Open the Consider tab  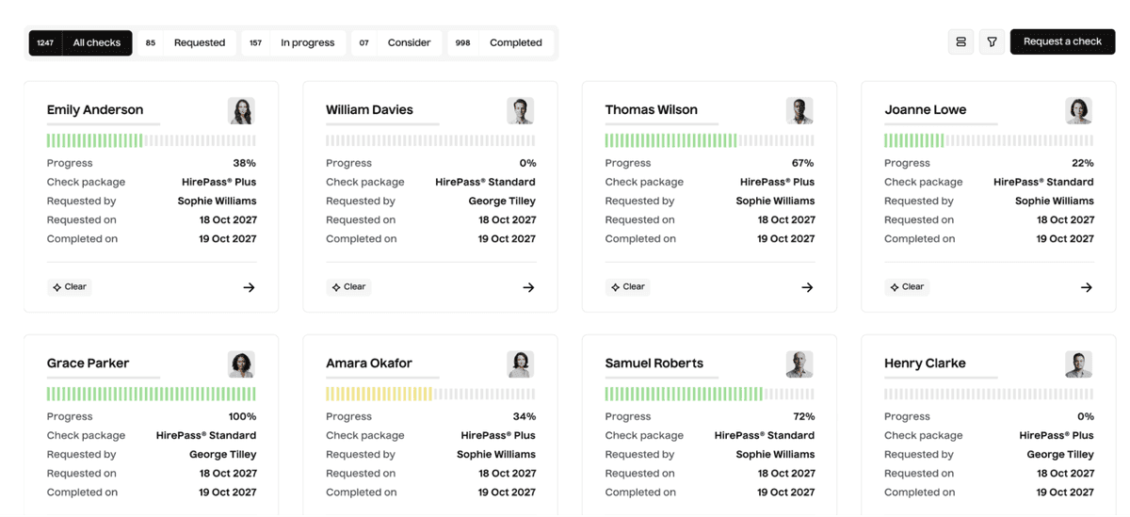click(396, 42)
